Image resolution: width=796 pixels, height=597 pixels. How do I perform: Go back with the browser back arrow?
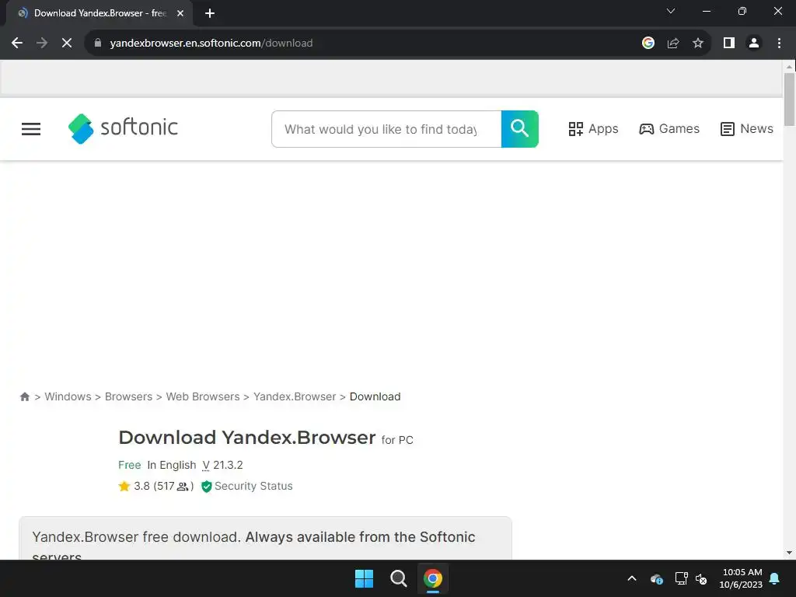click(x=17, y=44)
